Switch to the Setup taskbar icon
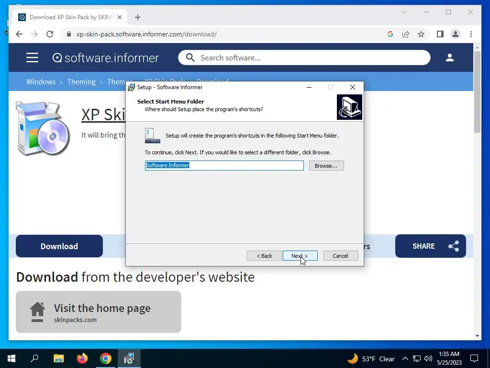Viewport: 490px width, 368px height. pyautogui.click(x=129, y=358)
